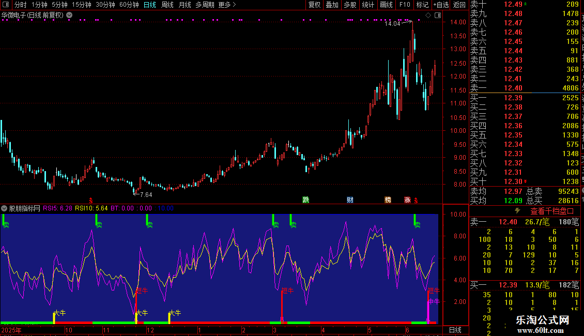This screenshot has width=584, height=336.
Task: Open F10 company information
Action: point(405,5)
